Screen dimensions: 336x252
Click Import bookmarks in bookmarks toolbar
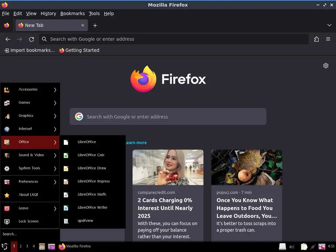pos(30,50)
